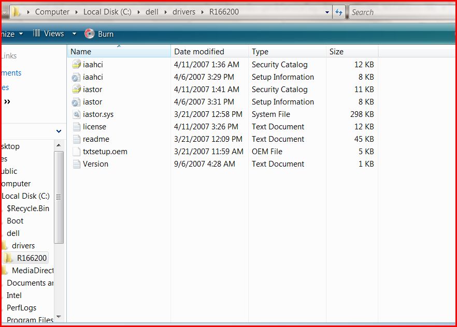Click in the Search input field
Screen dimensions: 457x327
(x=402, y=12)
